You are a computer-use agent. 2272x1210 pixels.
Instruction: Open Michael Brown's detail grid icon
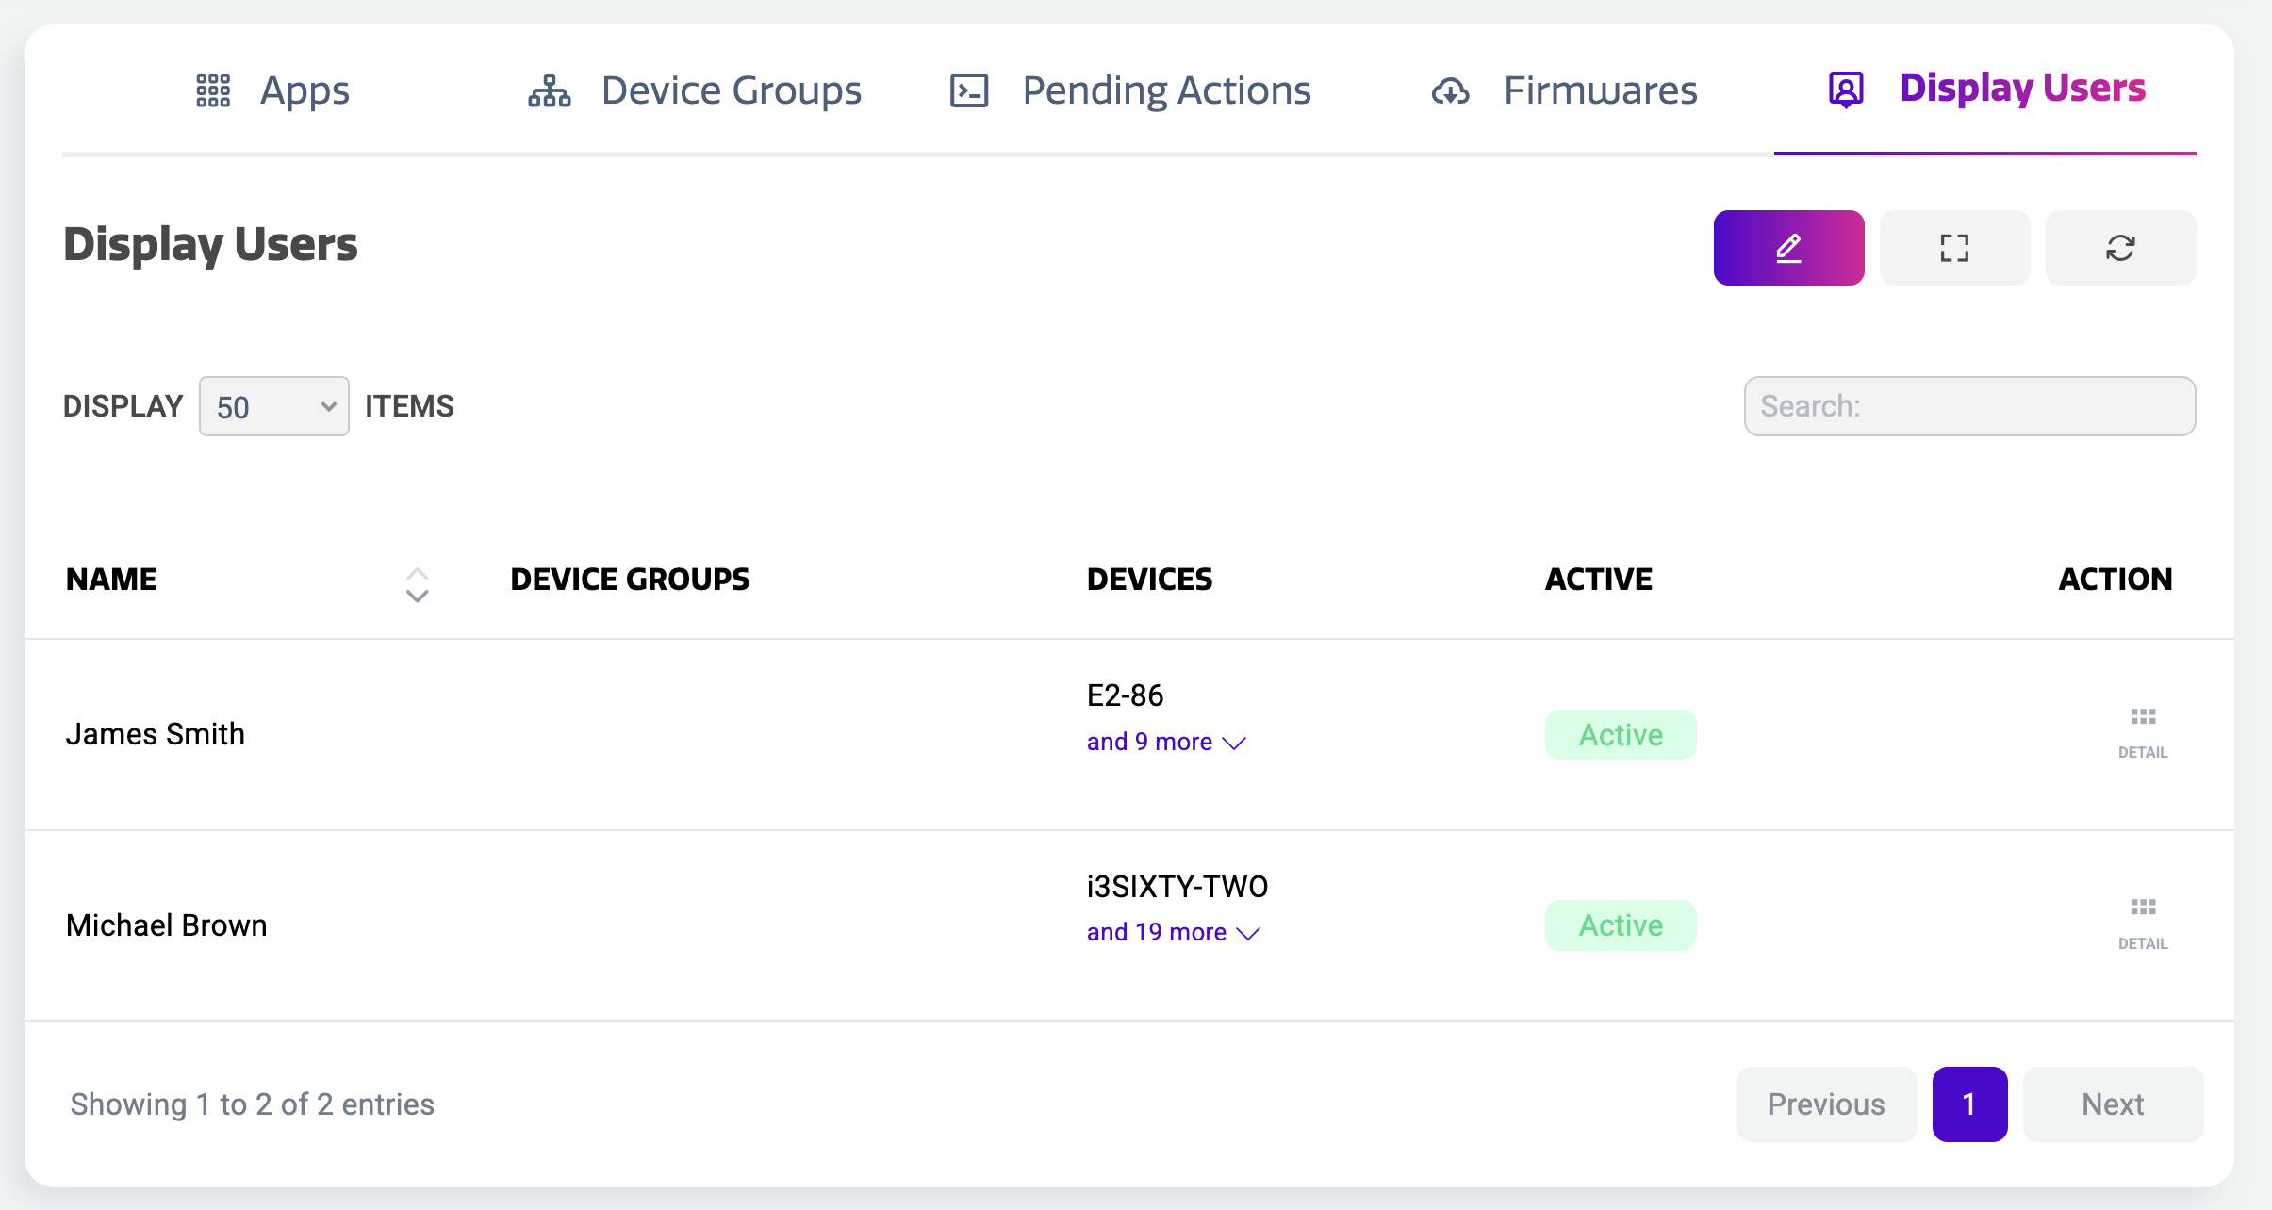pos(2143,908)
